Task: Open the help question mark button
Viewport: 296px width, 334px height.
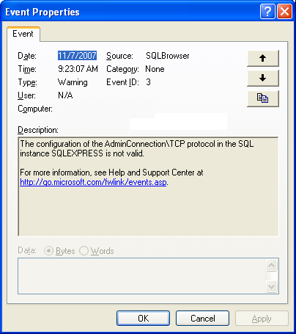Action: click(267, 11)
